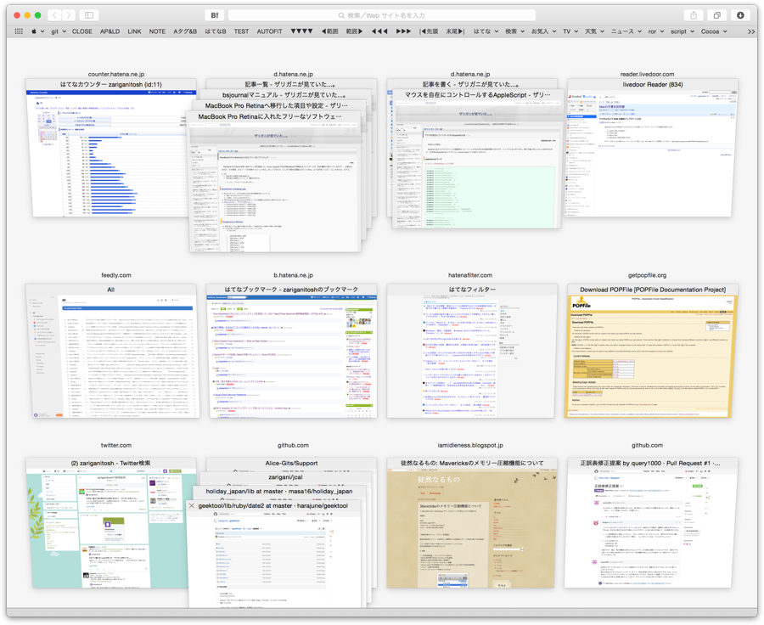Click the Aタグ&B bookmarklet

click(x=185, y=31)
